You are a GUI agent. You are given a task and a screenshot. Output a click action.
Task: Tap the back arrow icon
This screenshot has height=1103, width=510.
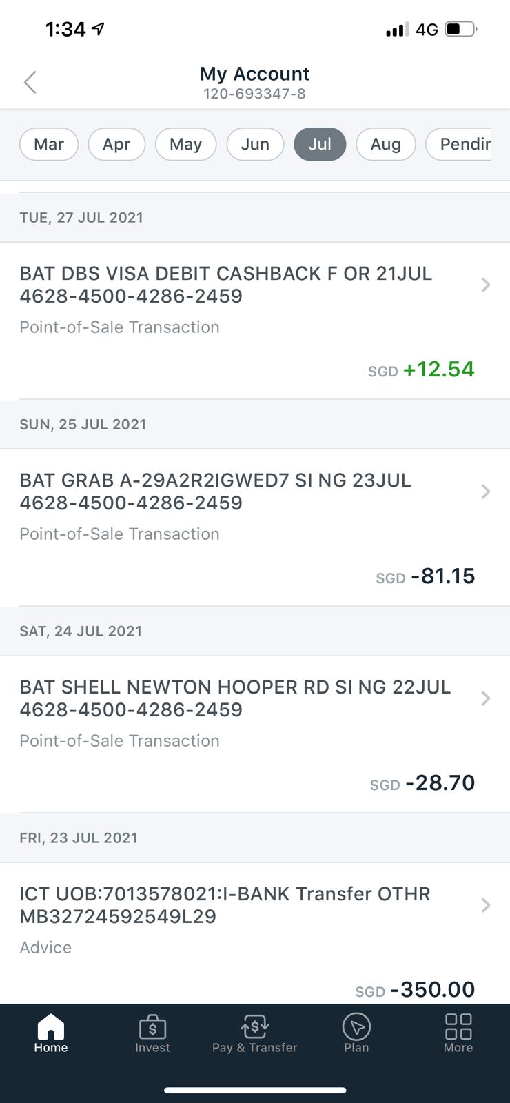tap(30, 82)
